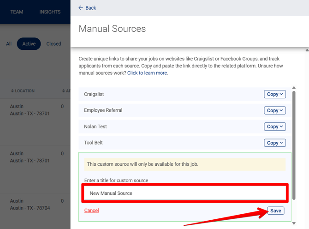
Task: Click the panel's scroll down arrow
Action: coord(294,223)
